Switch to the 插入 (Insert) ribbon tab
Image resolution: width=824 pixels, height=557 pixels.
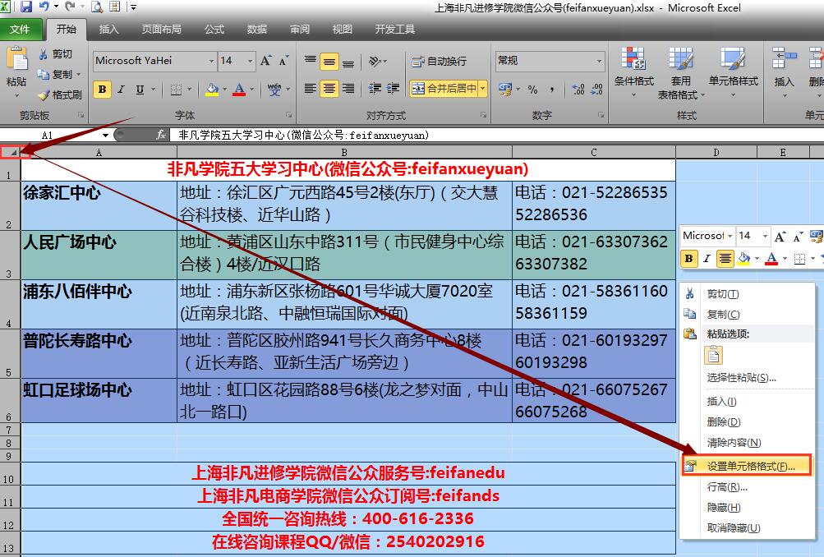(x=108, y=30)
